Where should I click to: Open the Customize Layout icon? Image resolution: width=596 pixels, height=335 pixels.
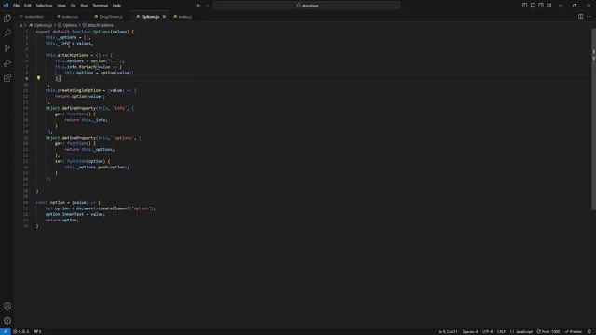pos(549,6)
